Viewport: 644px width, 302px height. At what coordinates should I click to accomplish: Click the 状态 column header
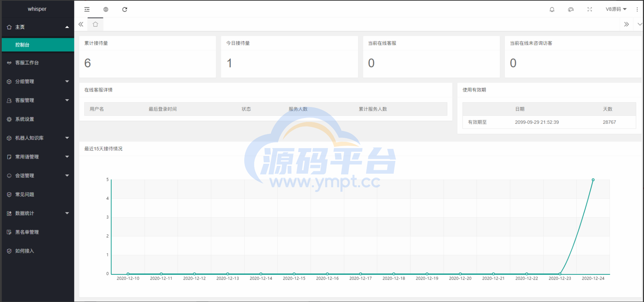click(x=246, y=109)
